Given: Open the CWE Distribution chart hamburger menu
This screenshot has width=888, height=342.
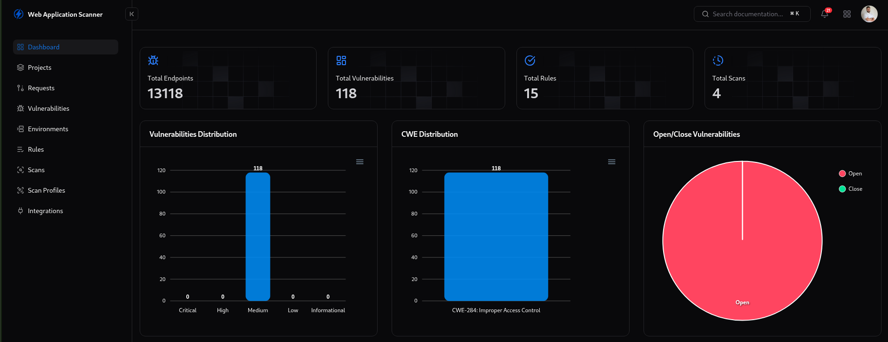Looking at the screenshot, I should click(x=611, y=162).
